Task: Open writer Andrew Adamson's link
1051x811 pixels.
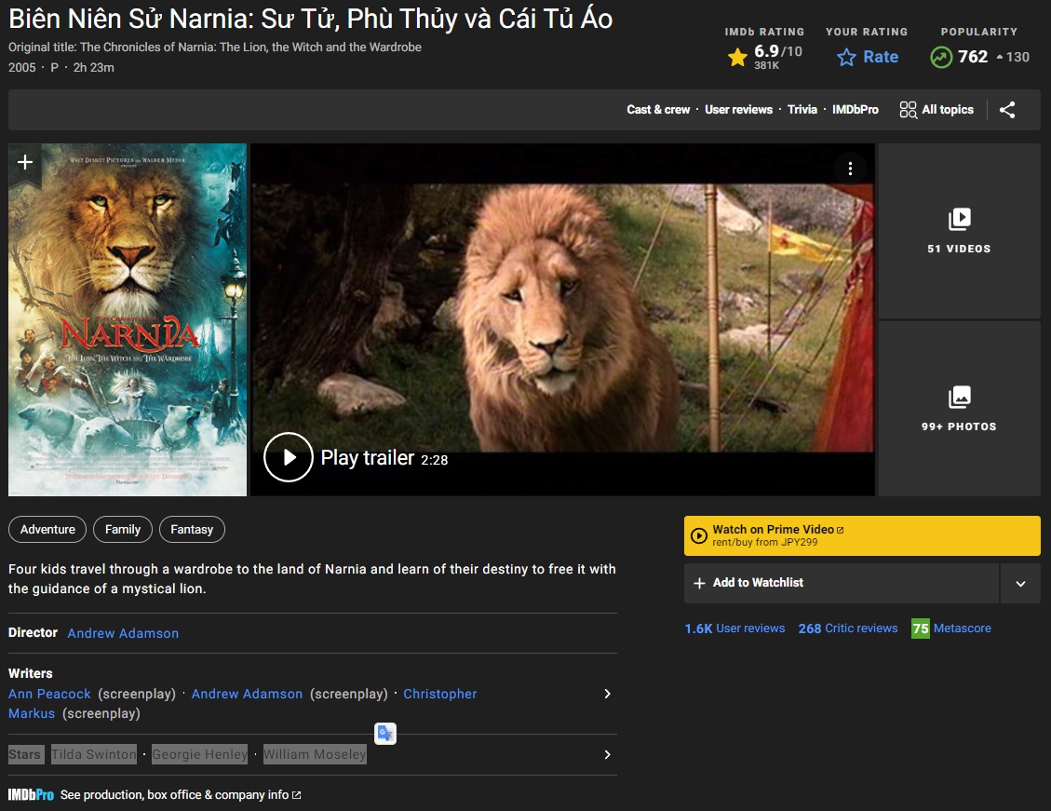Action: [247, 695]
